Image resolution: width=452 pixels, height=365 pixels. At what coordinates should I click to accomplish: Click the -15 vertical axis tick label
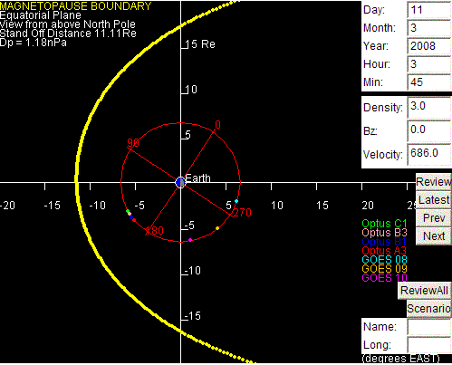(193, 316)
